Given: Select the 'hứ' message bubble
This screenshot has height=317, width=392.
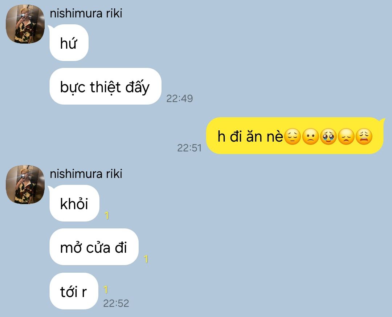Looking at the screenshot, I should [x=69, y=43].
